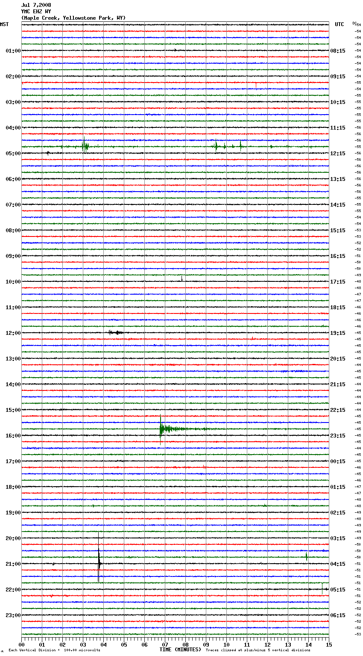Click the '08:00' MST hour label
Image resolution: width=363 pixels, height=656 pixels.
click(13, 230)
